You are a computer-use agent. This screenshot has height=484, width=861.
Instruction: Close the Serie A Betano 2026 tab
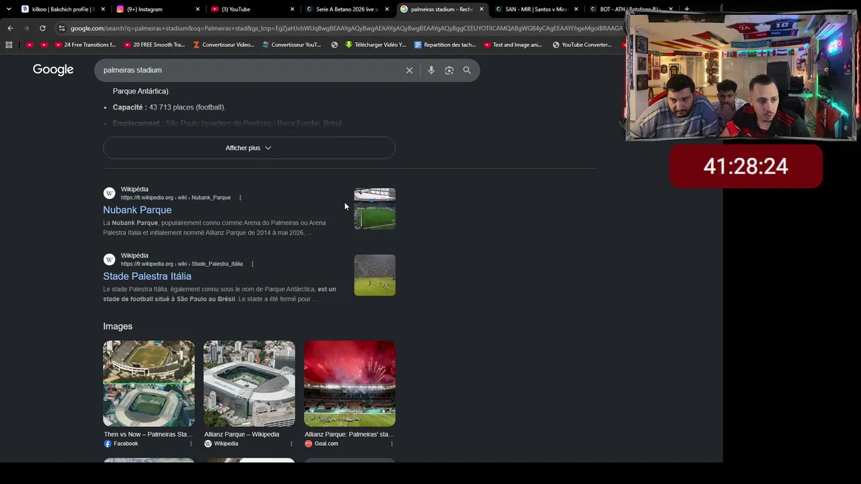[387, 9]
